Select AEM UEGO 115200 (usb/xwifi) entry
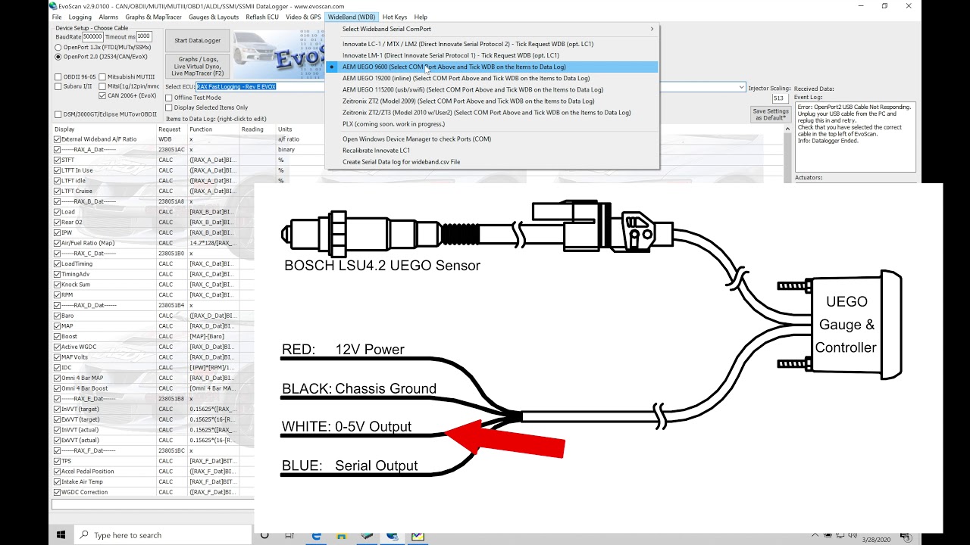Viewport: 970px width, 545px height. (x=492, y=89)
